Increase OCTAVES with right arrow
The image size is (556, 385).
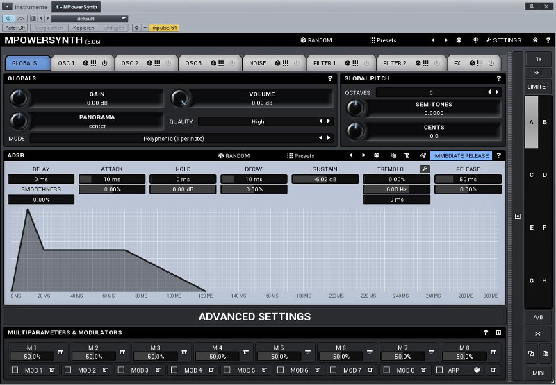(497, 92)
